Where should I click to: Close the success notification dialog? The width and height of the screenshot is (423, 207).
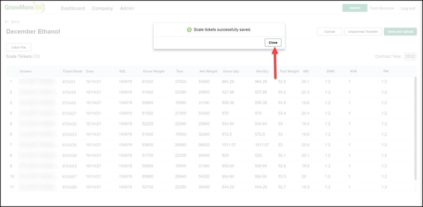pyautogui.click(x=273, y=43)
